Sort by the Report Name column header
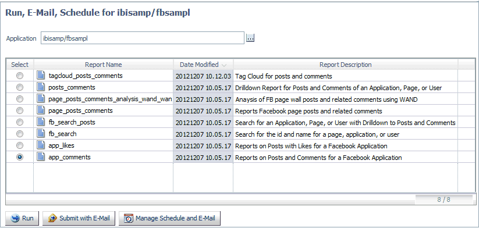This screenshot has height=228, width=479. (x=103, y=65)
